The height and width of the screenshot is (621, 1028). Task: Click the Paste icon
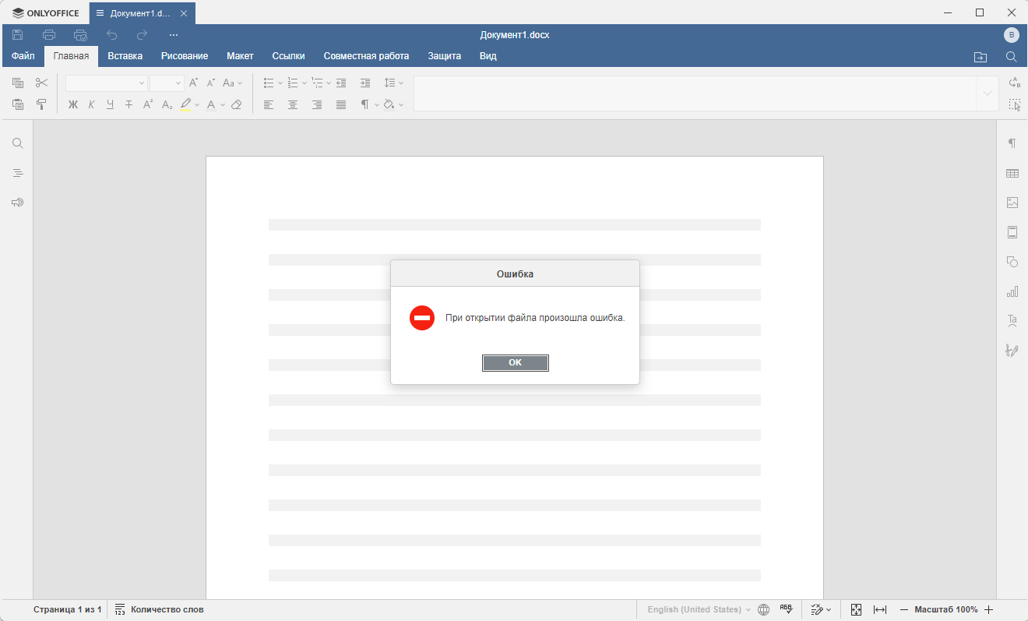18,104
